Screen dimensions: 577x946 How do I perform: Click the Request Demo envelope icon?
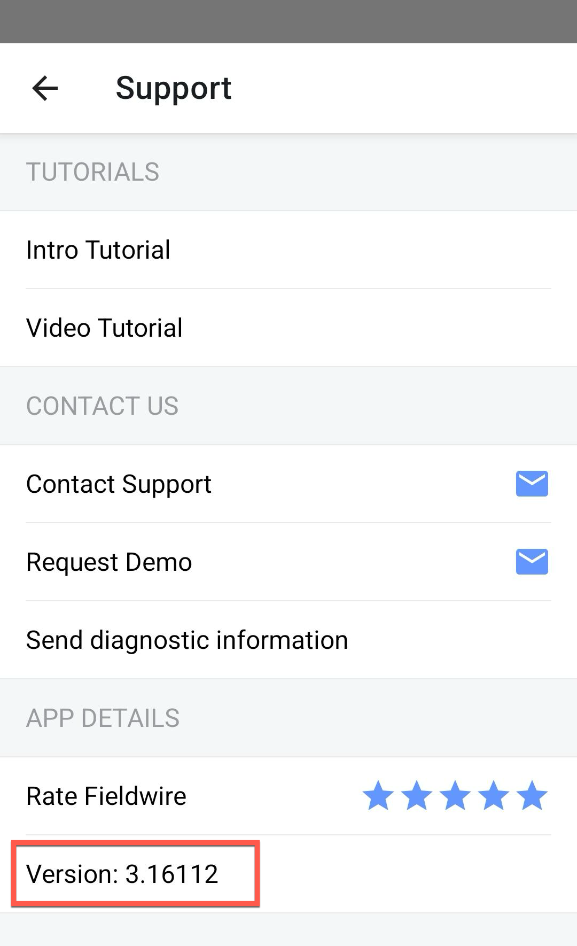point(532,562)
